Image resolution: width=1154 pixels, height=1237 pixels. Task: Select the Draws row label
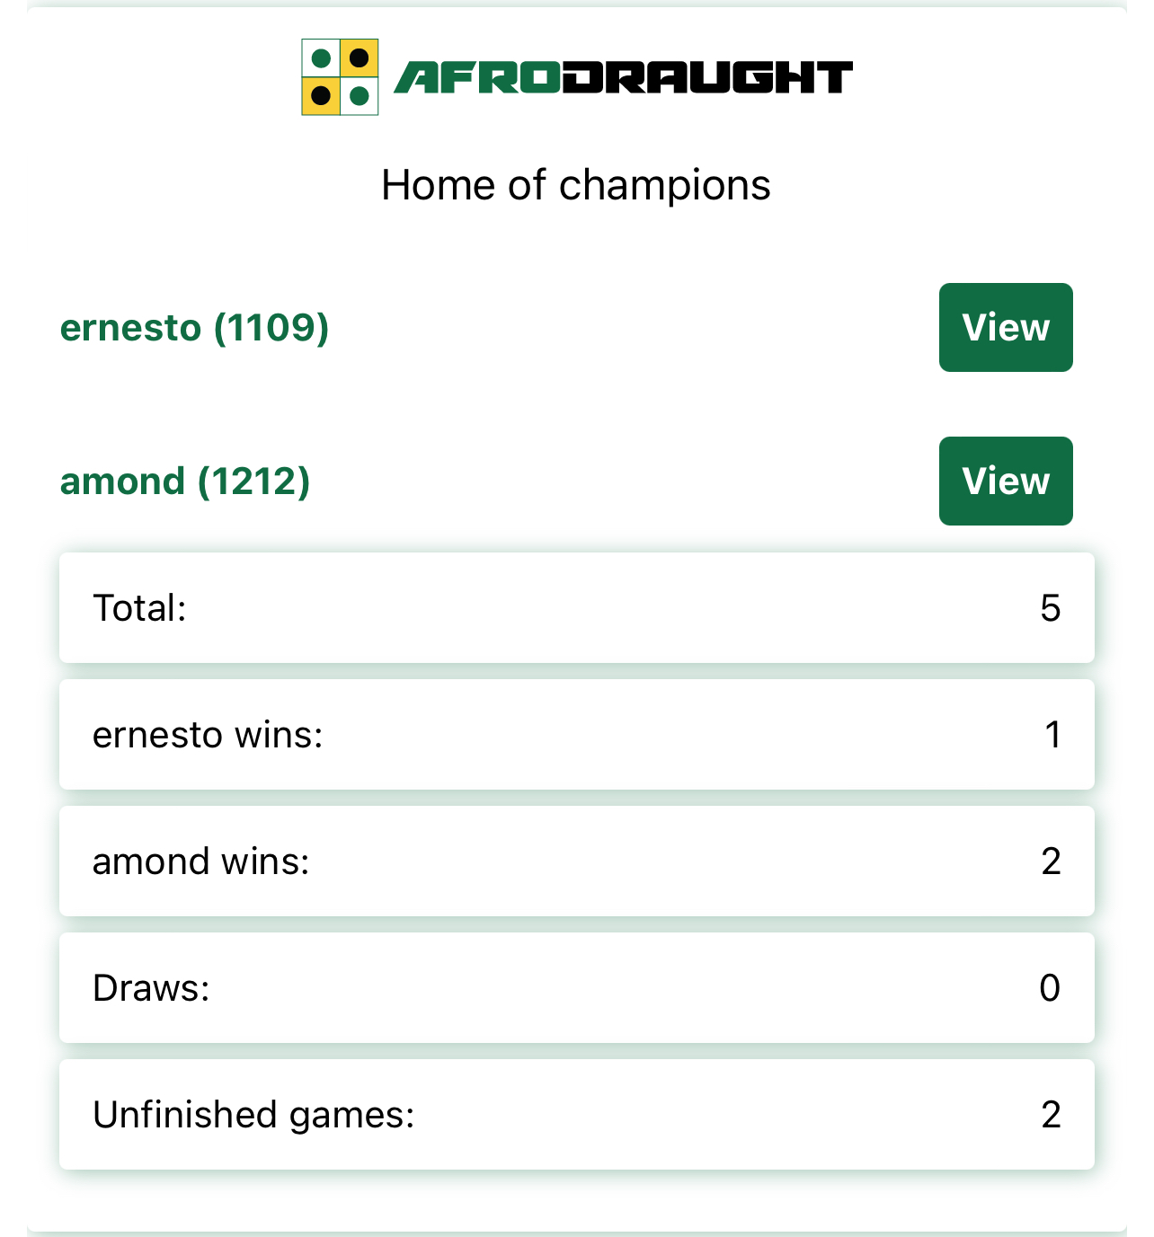pos(151,988)
